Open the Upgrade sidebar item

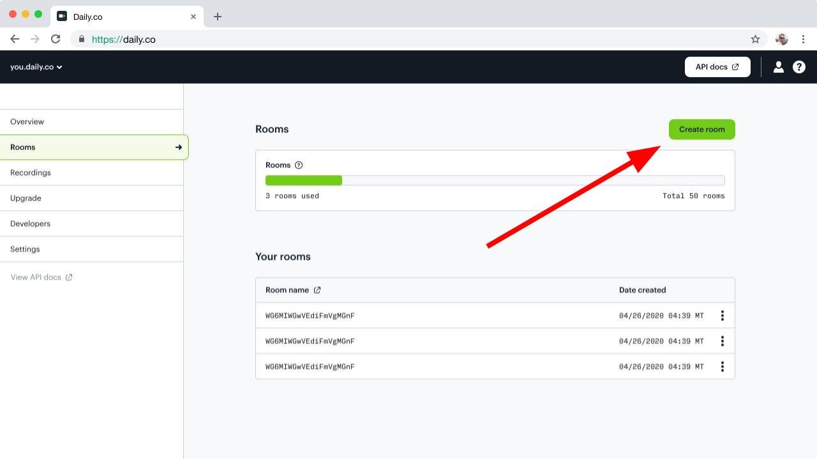pos(91,198)
